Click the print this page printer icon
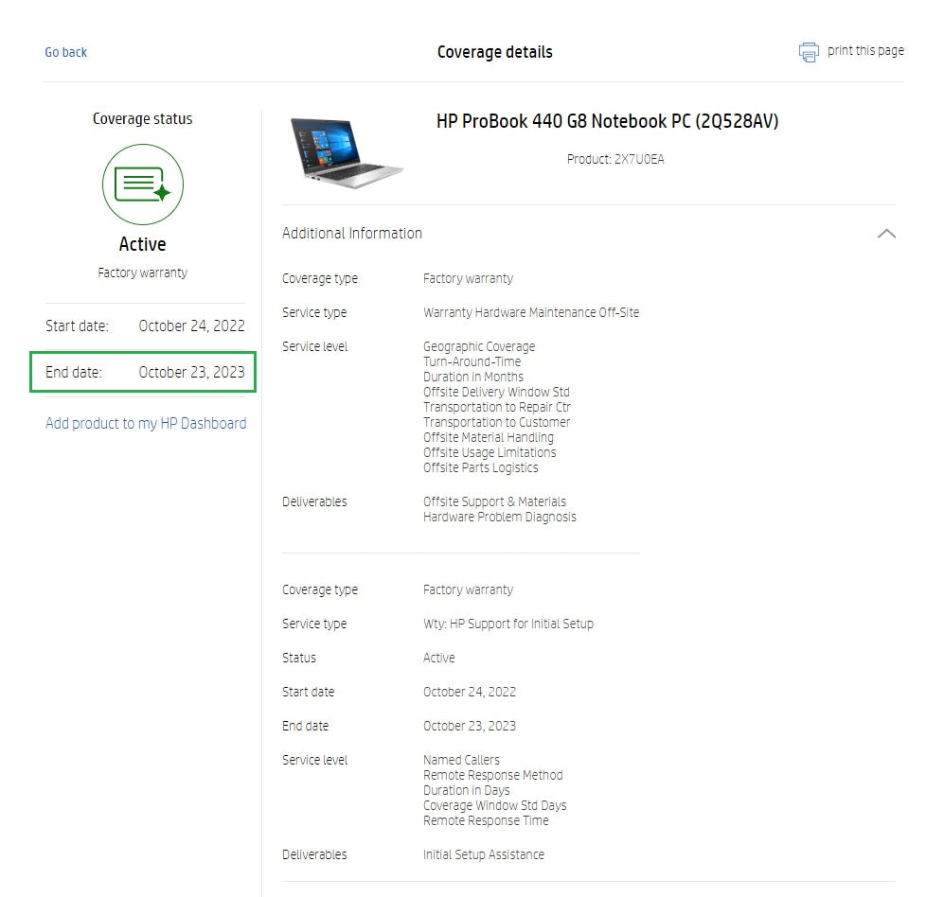This screenshot has width=944, height=897. pos(809,52)
